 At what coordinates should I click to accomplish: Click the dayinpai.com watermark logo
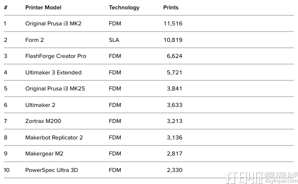[x=261, y=178]
